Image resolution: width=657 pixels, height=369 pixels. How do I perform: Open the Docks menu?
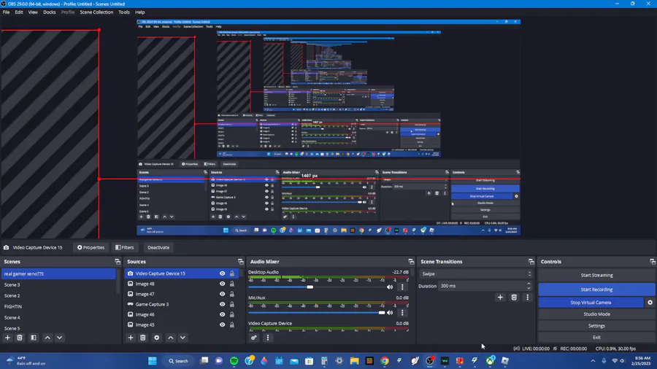pyautogui.click(x=50, y=12)
